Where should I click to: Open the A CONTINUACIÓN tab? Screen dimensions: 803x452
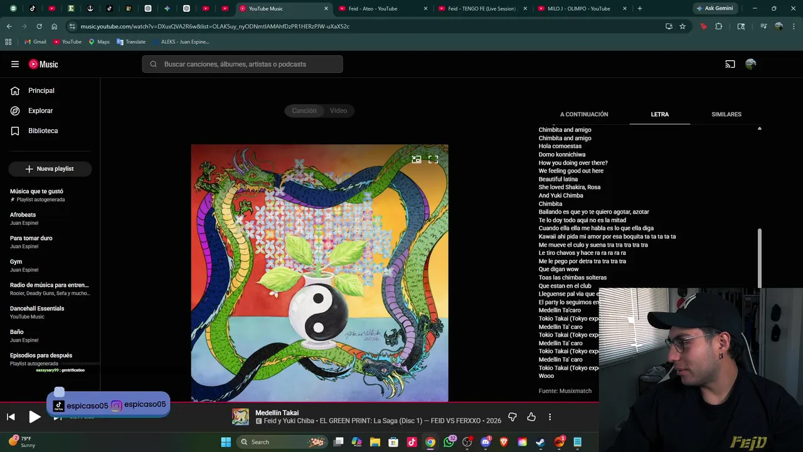tap(584, 114)
